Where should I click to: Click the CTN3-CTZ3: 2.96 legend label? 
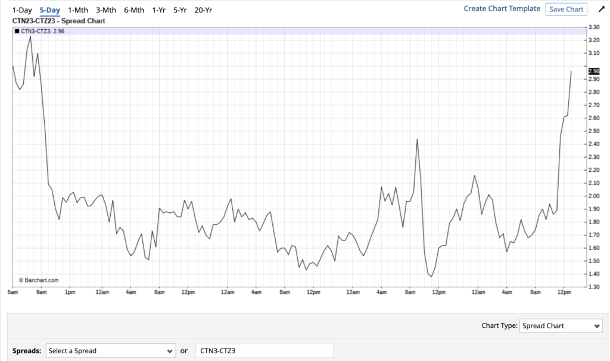[43, 31]
